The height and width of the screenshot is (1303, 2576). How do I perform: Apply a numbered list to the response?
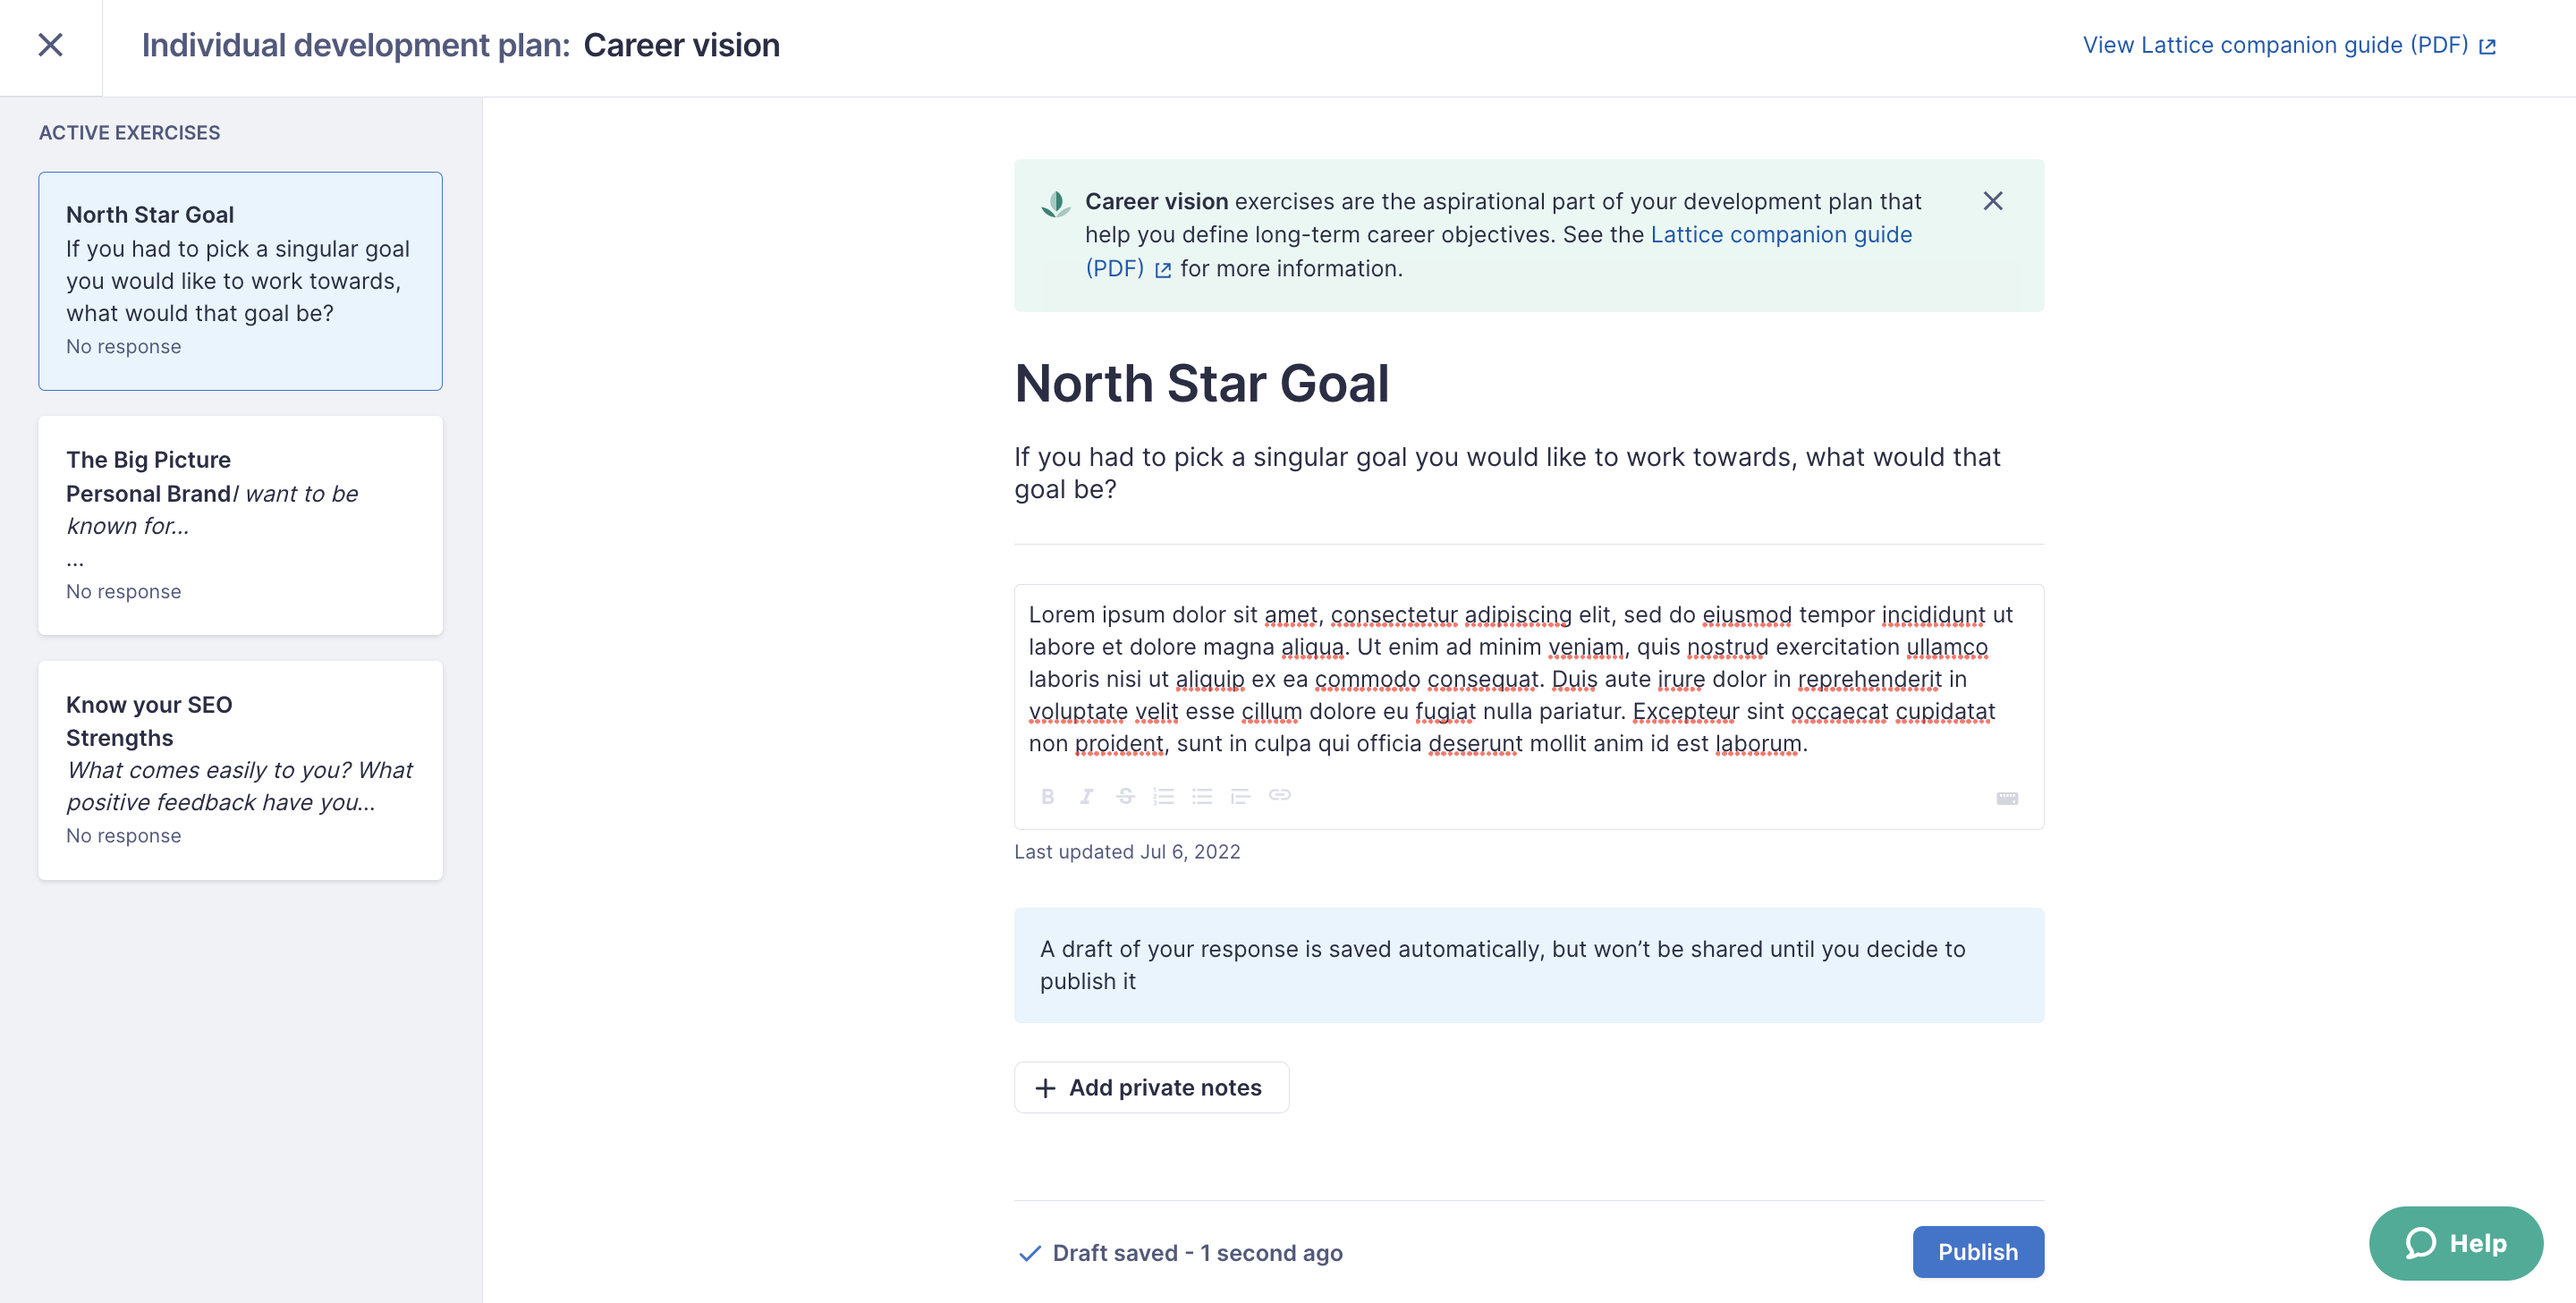click(x=1163, y=796)
